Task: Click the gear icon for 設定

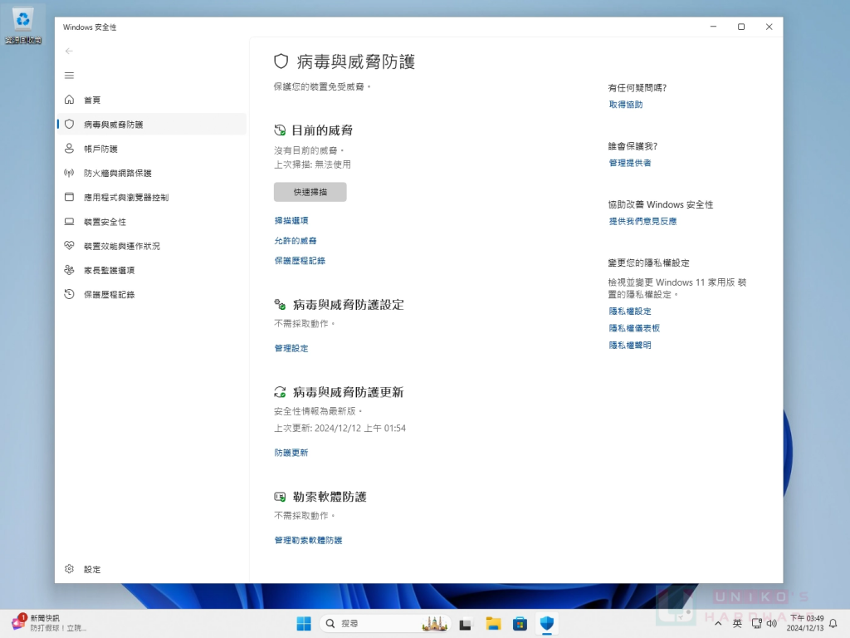Action: click(x=69, y=568)
